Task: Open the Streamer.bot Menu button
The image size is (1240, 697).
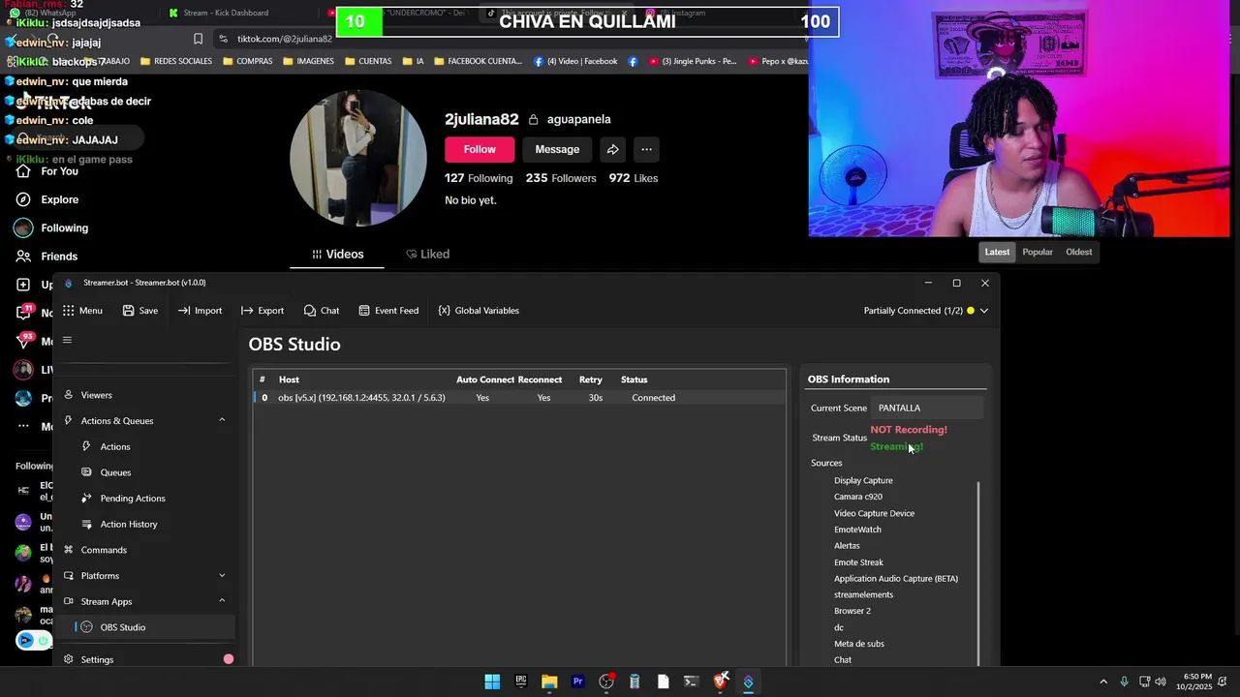Action: 82,311
